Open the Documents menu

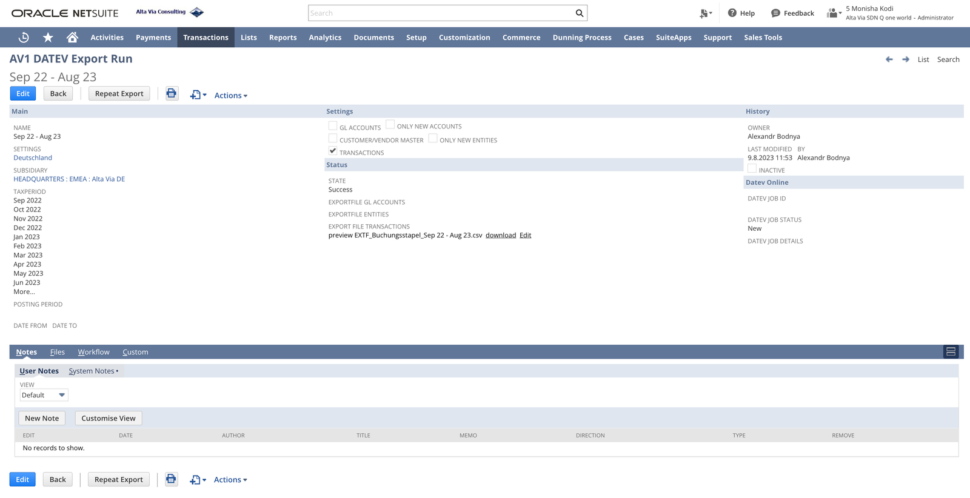coord(374,38)
